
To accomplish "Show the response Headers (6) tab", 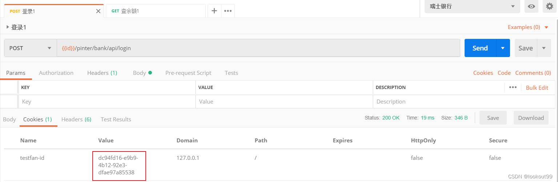I will pos(76,120).
